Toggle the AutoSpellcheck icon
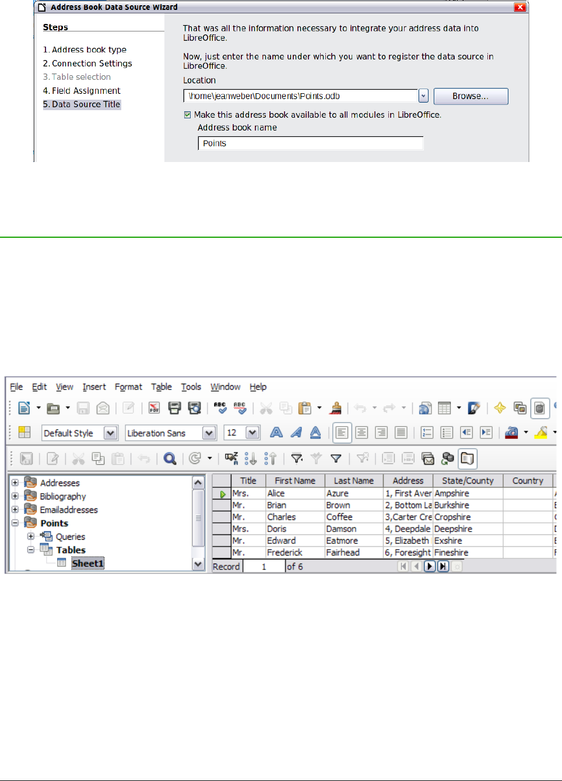The width and height of the screenshot is (562, 781). point(240,408)
